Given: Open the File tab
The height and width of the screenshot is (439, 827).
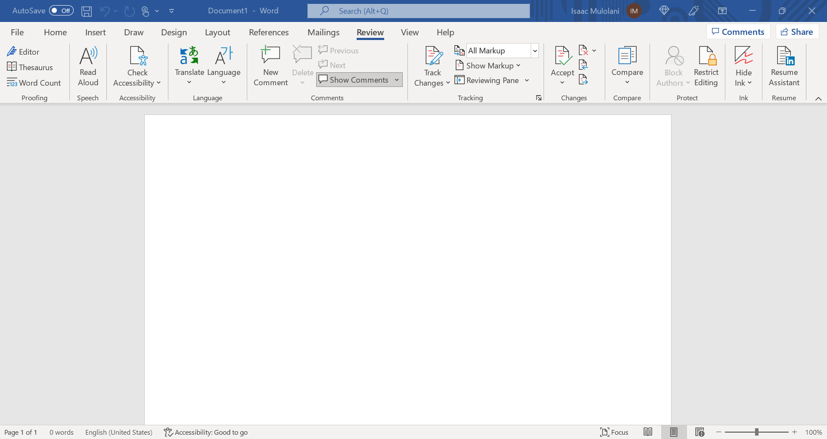Looking at the screenshot, I should [x=17, y=32].
